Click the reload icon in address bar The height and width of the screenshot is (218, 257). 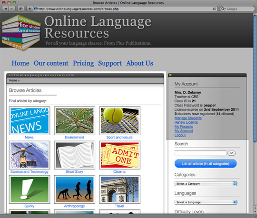214,9
